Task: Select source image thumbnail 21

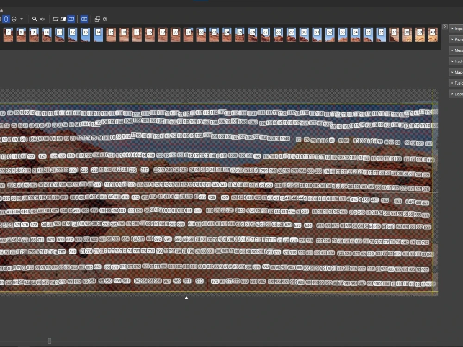Action: pos(188,35)
